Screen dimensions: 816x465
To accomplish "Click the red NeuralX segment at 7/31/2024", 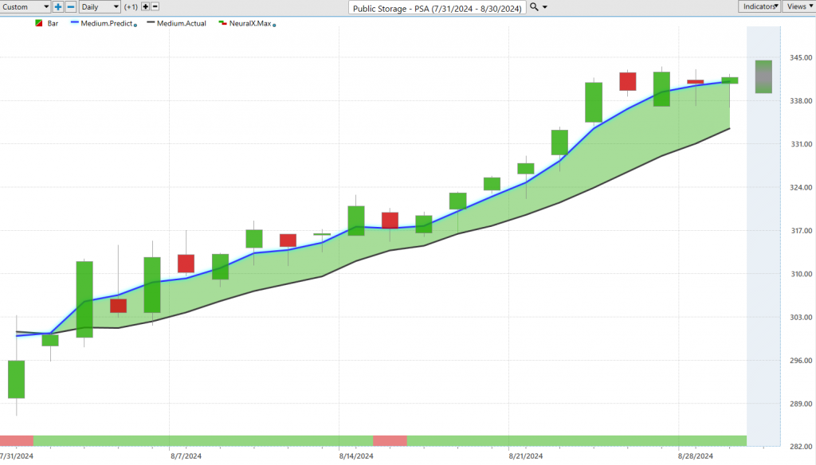I will click(x=17, y=441).
